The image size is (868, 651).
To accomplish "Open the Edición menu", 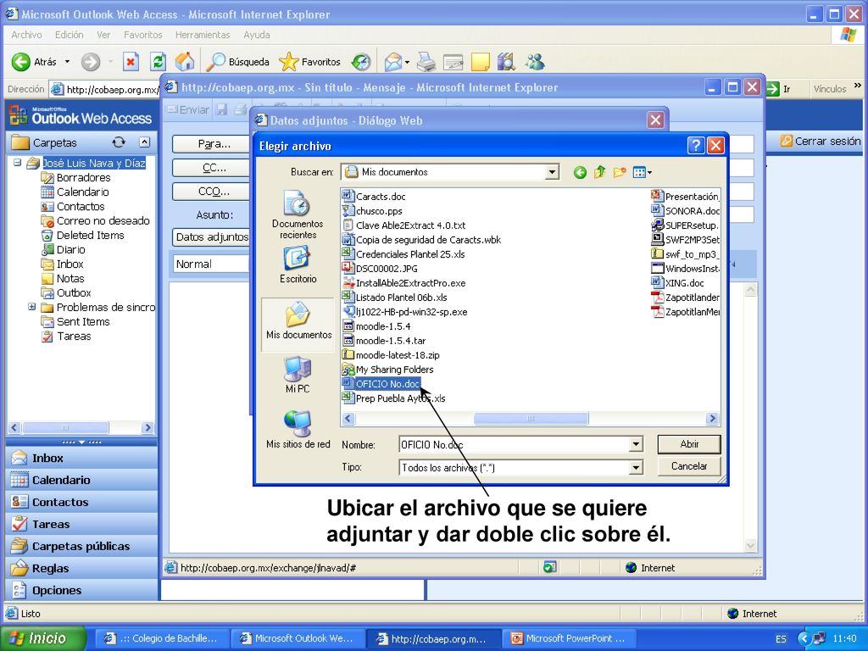I will pos(70,34).
